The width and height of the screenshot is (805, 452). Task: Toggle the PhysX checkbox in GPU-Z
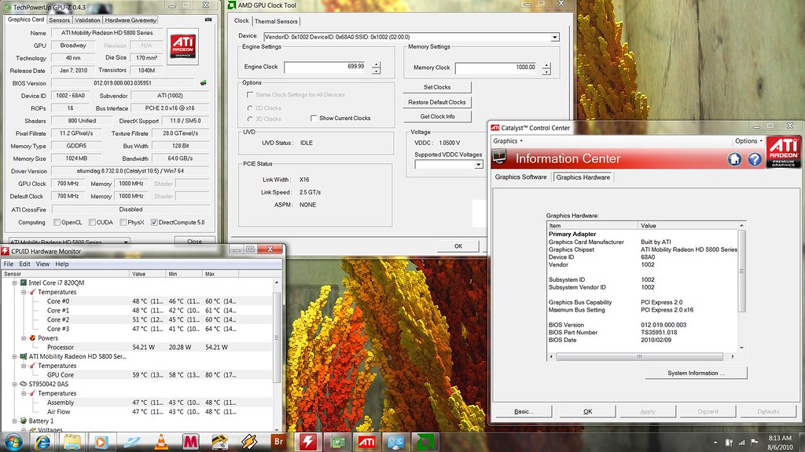pyautogui.click(x=123, y=222)
